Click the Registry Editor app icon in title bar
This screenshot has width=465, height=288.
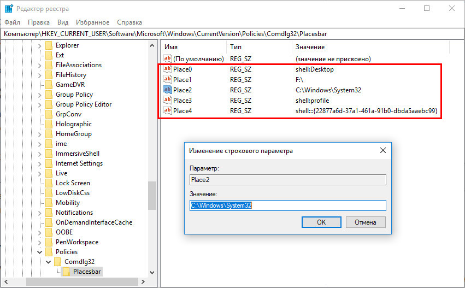(9, 9)
